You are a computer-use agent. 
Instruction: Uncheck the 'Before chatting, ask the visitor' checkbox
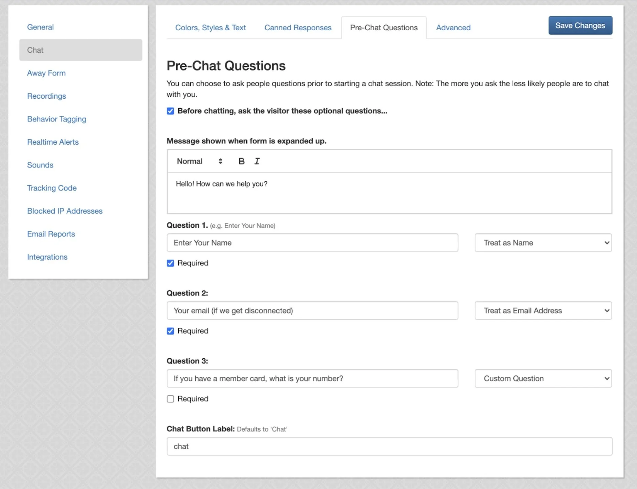tap(170, 111)
